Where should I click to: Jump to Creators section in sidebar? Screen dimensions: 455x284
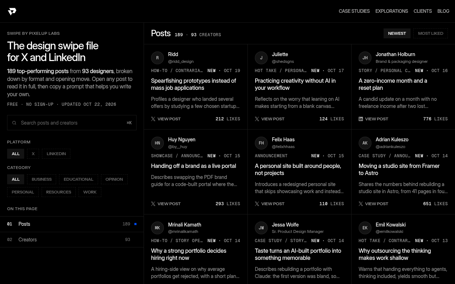pos(72,240)
